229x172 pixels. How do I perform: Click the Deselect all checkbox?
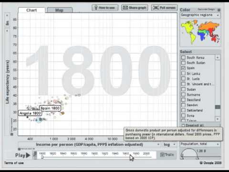[183, 125]
